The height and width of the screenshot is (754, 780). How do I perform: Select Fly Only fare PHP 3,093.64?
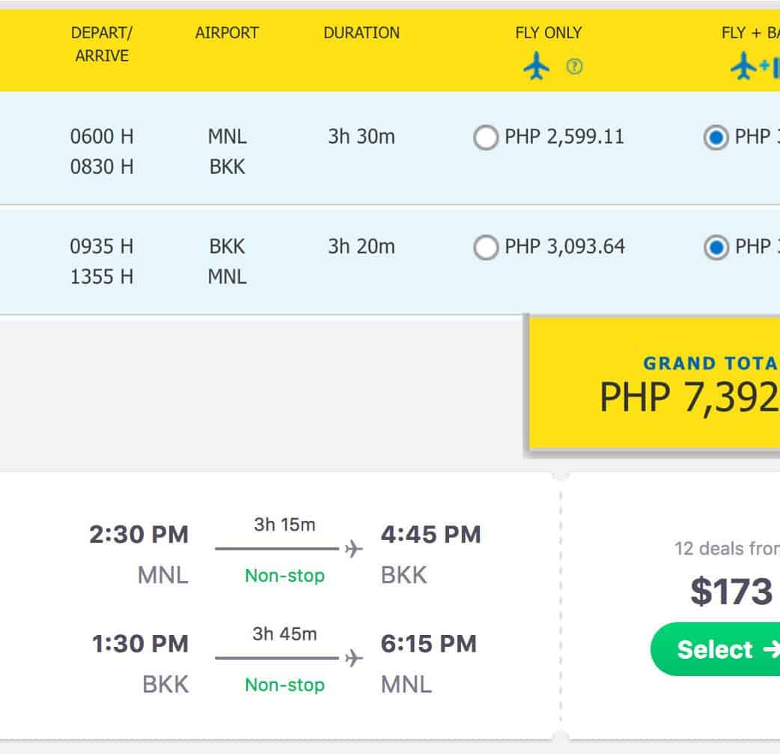pos(486,247)
